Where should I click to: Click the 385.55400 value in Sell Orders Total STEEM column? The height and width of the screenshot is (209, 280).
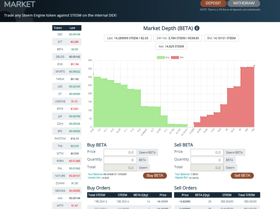click(x=250, y=202)
